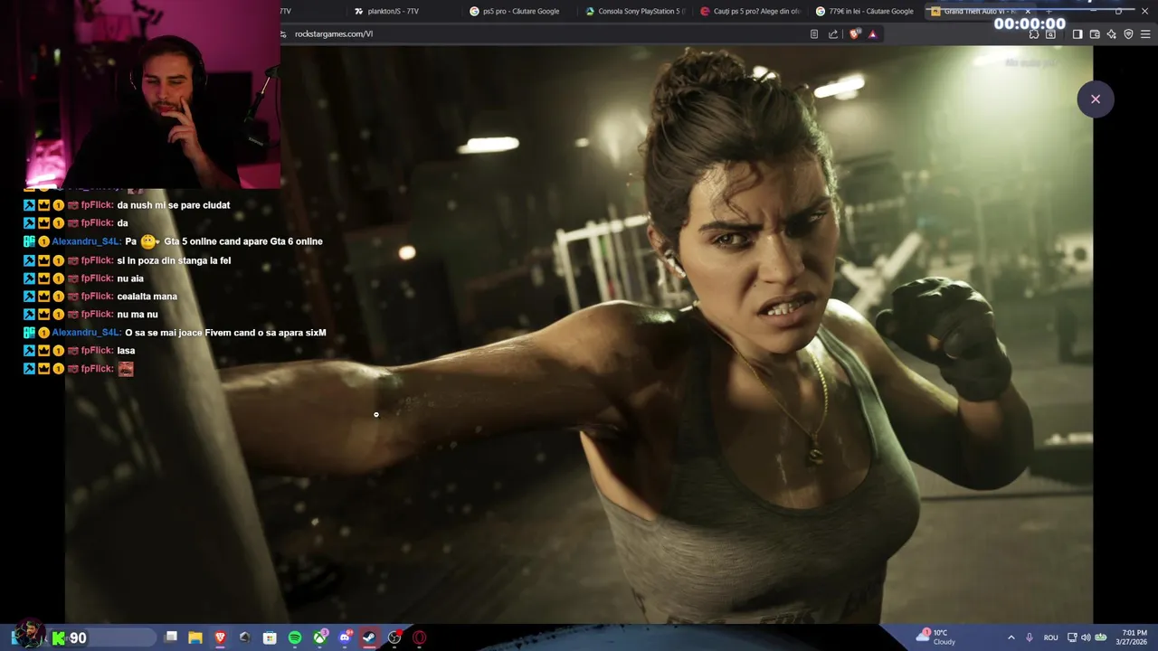Click the microphone icon in system tray
This screenshot has height=651, width=1158.
click(x=1030, y=637)
